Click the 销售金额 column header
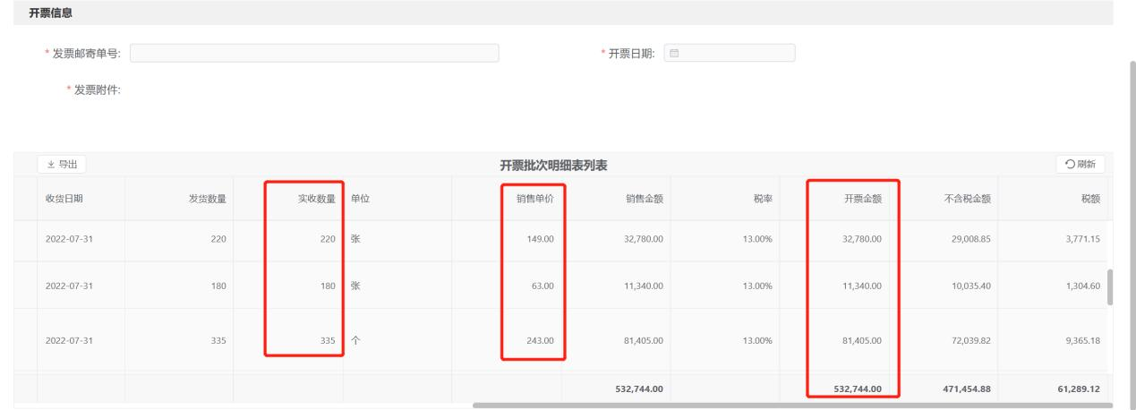 pos(644,199)
